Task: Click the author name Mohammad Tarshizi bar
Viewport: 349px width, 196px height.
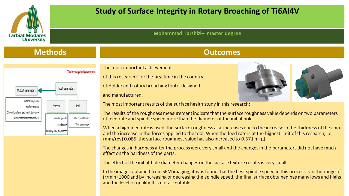Action: coord(197,33)
